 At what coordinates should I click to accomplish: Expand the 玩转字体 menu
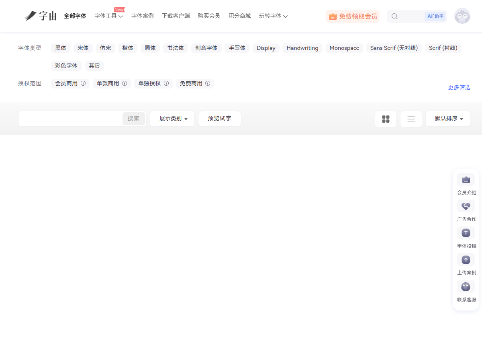coord(274,16)
